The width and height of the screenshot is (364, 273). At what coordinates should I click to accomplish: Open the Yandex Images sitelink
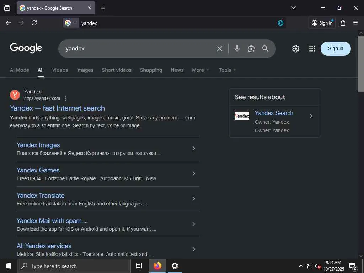38,145
